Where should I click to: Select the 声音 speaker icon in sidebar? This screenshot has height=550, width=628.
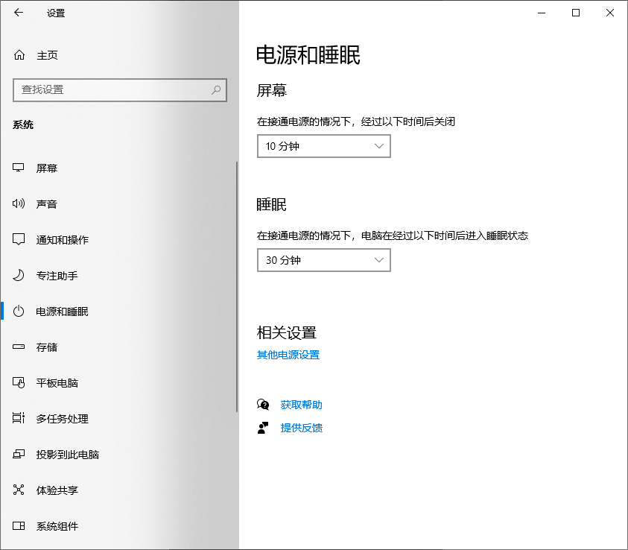click(19, 203)
